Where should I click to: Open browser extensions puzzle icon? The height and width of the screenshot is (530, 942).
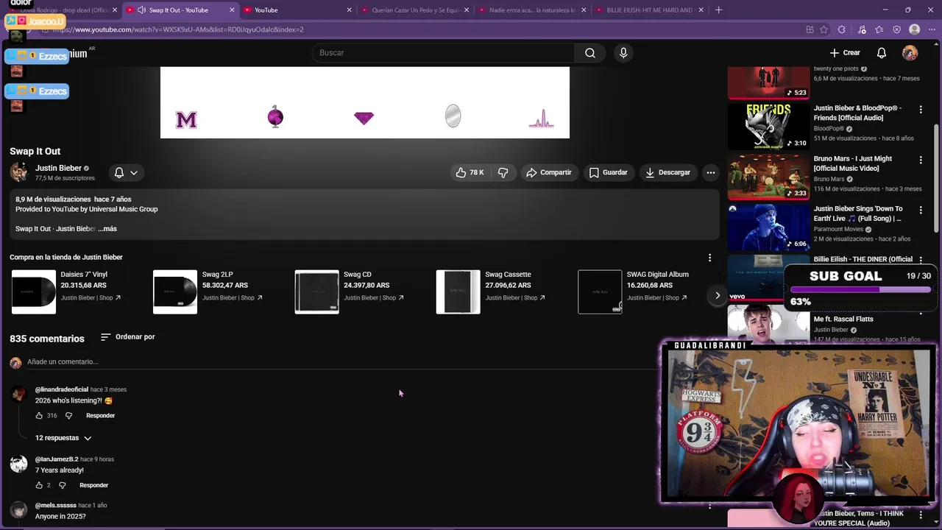843,29
